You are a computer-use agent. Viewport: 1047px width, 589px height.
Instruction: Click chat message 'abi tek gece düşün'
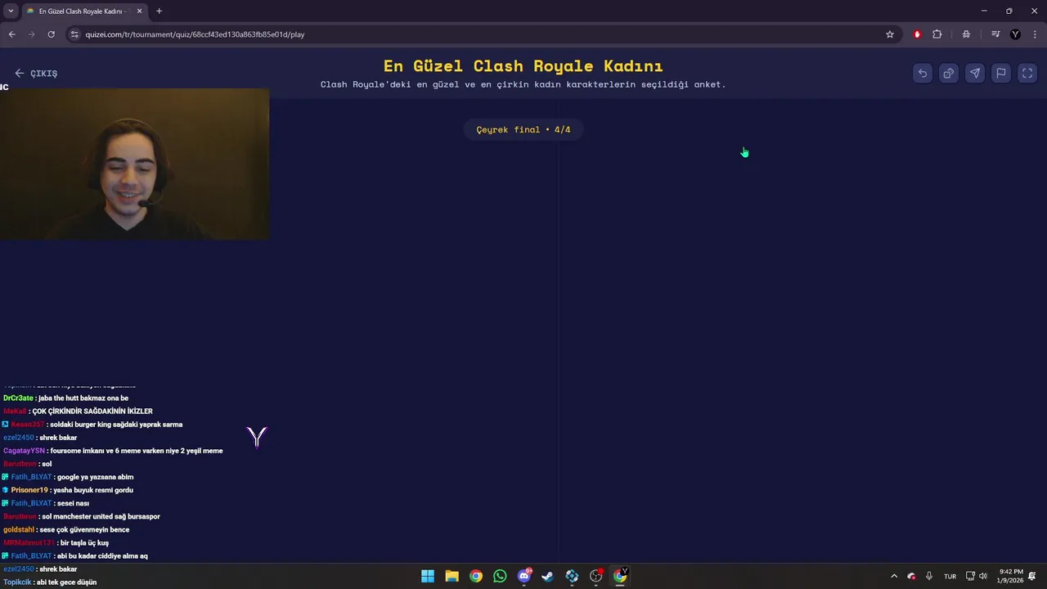click(66, 582)
